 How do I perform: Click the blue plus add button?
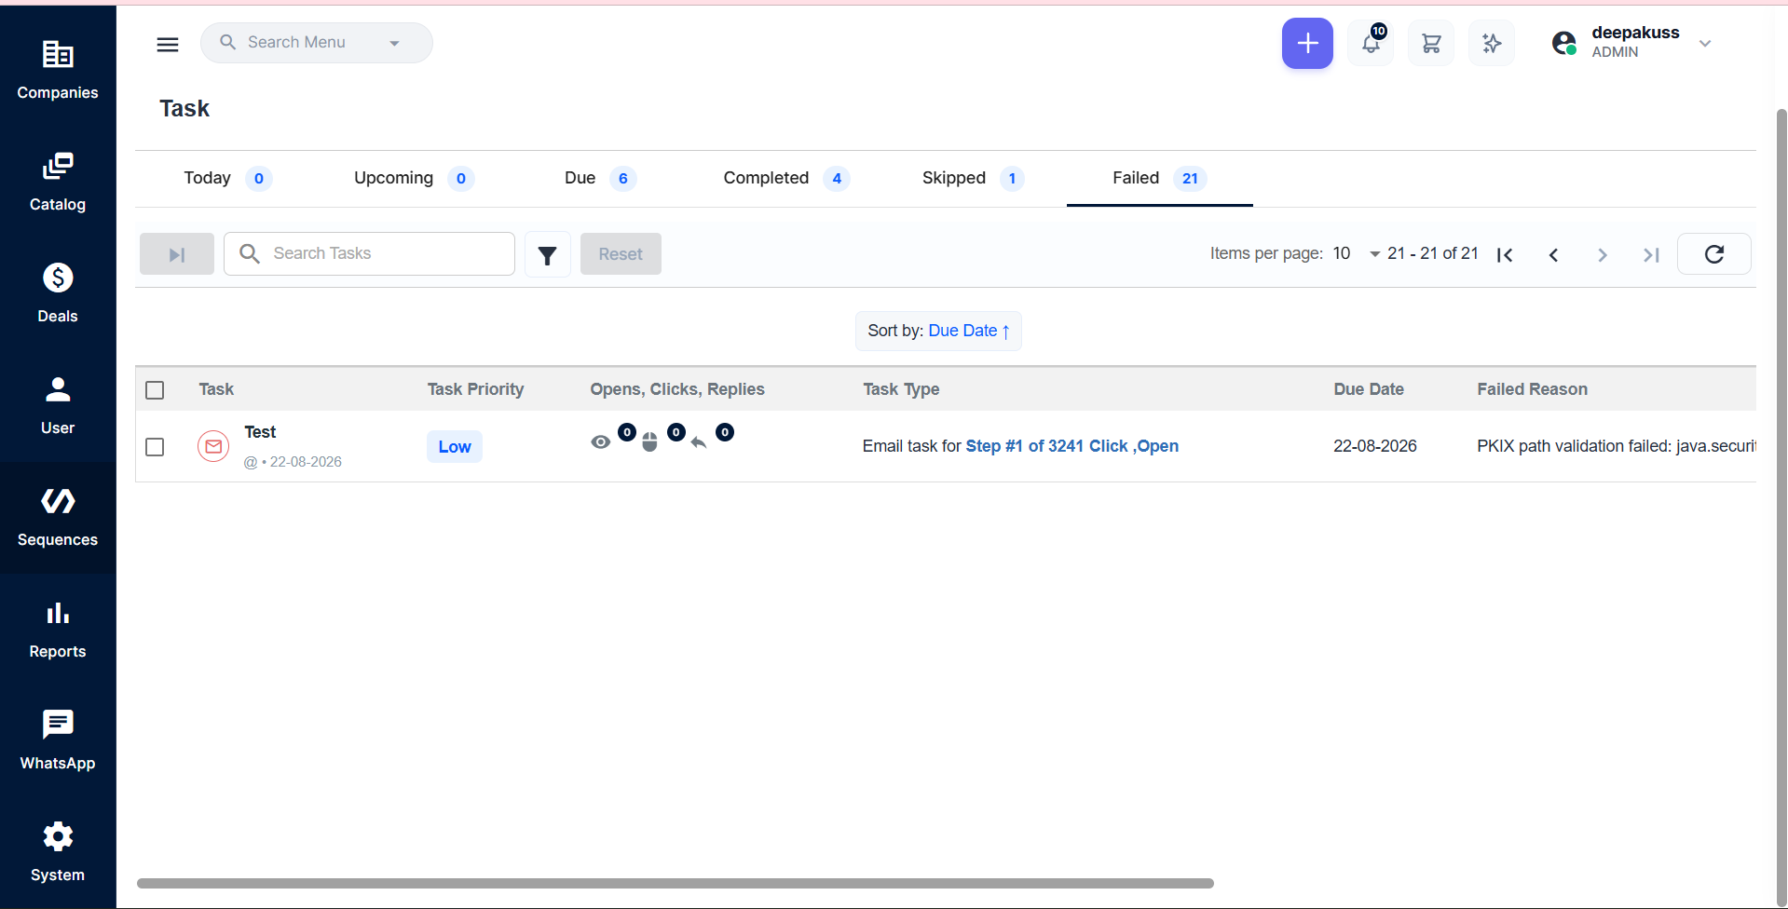point(1307,43)
